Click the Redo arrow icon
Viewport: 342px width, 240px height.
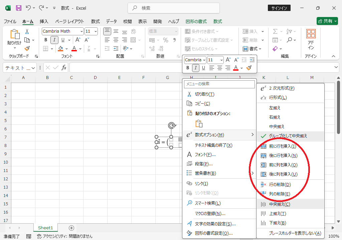pos(41,8)
